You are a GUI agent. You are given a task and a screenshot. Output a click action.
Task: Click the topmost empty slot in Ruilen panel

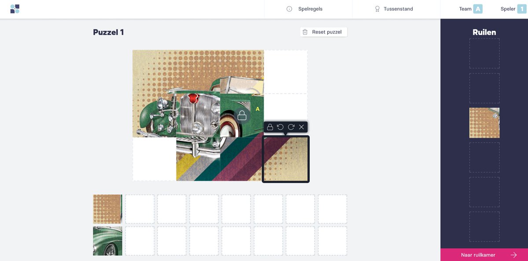[484, 53]
